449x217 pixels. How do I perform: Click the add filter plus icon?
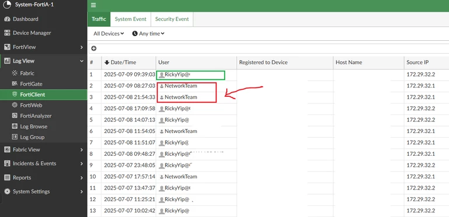pos(94,48)
